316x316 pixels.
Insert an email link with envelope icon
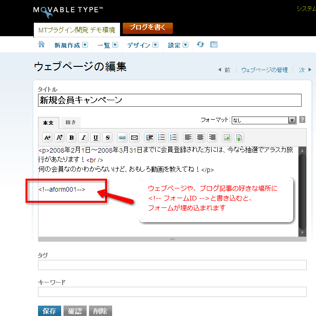click(x=134, y=137)
